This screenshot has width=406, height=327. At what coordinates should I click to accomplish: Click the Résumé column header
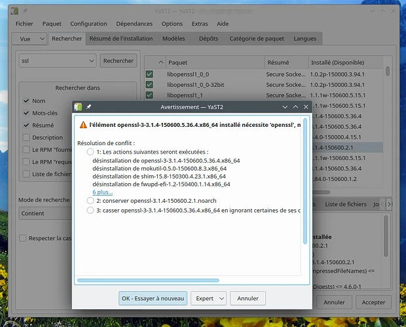coord(286,63)
